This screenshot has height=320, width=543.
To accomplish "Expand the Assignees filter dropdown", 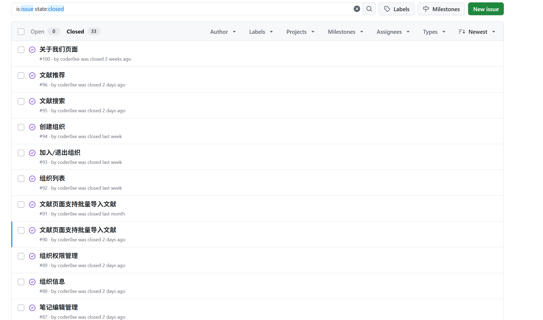I will coord(393,32).
